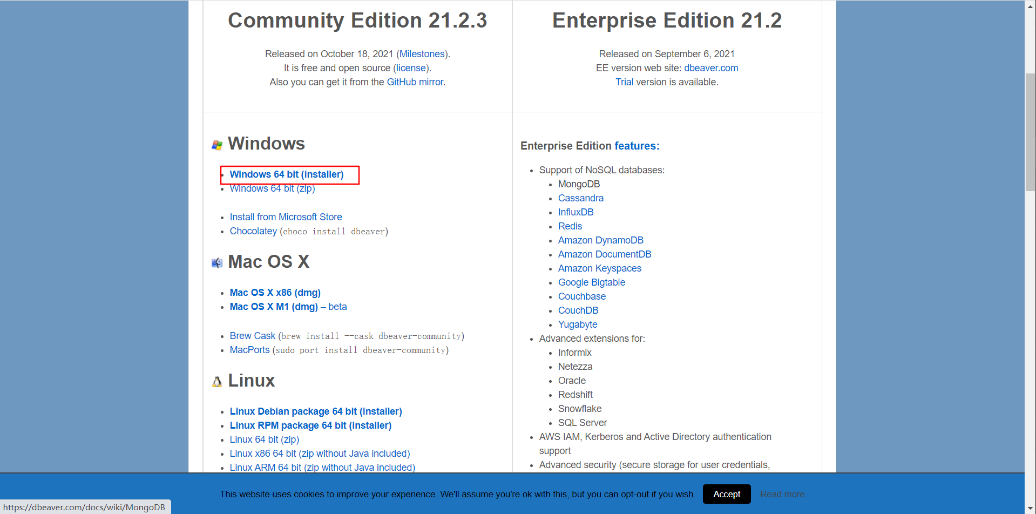Click the Windows logo icon beside Windows heading
The height and width of the screenshot is (514, 1036).
(x=217, y=145)
